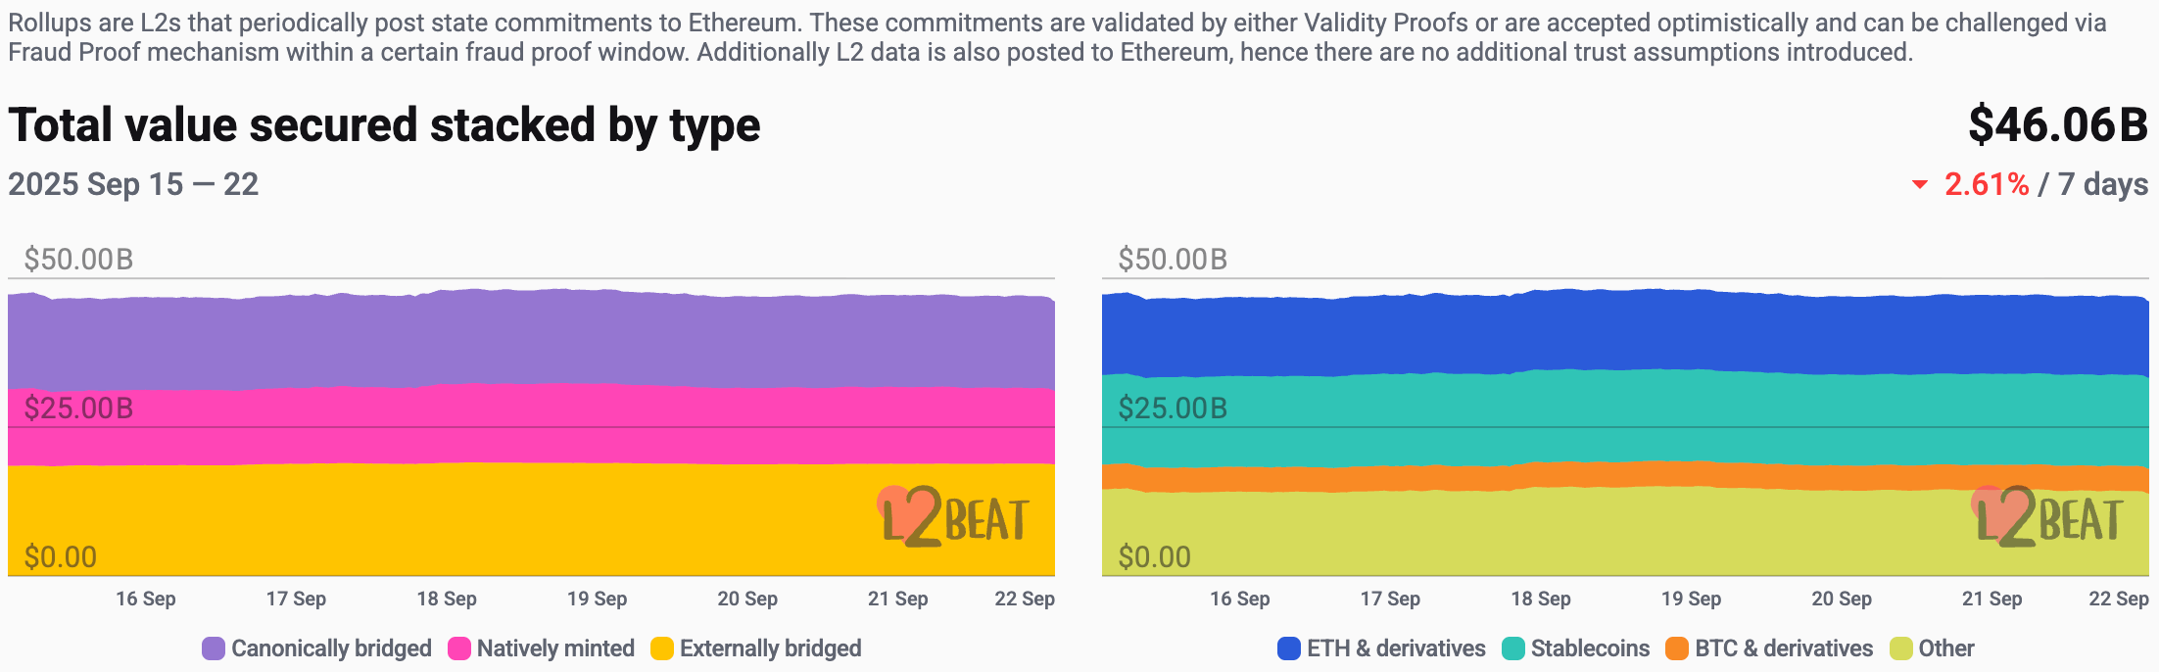Click the lime Other legend swatch

click(x=1901, y=648)
